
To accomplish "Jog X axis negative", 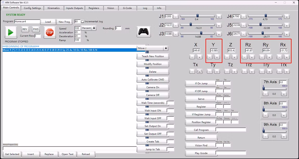I will [192, 57].
